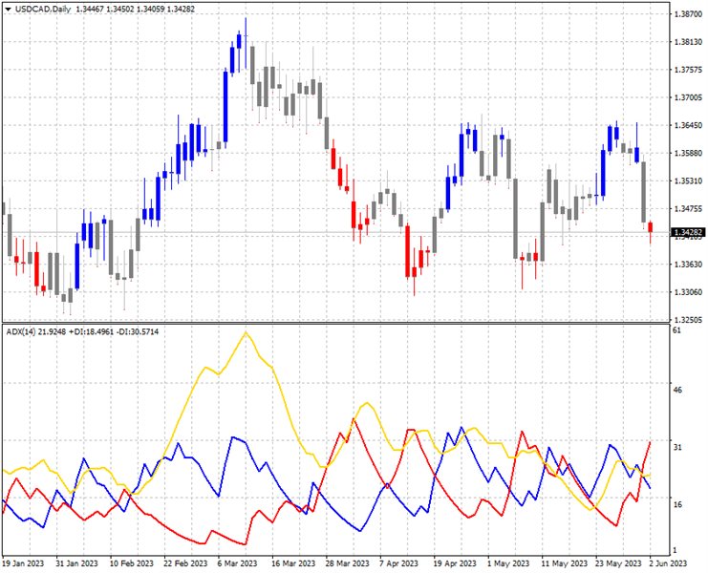Click the 1.33060 price scale label
The height and width of the screenshot is (573, 708).
pos(688,292)
